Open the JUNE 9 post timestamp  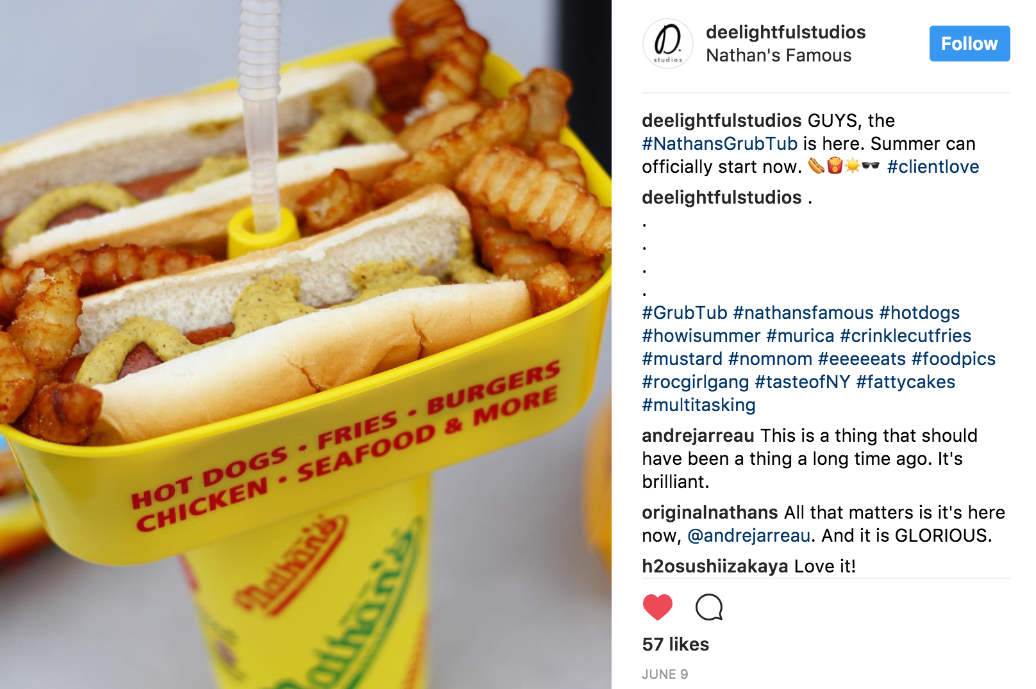(665, 674)
